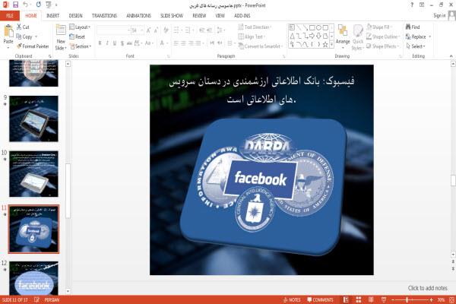Click Sign in link
Screen dimensions: 456x304
tap(439, 15)
